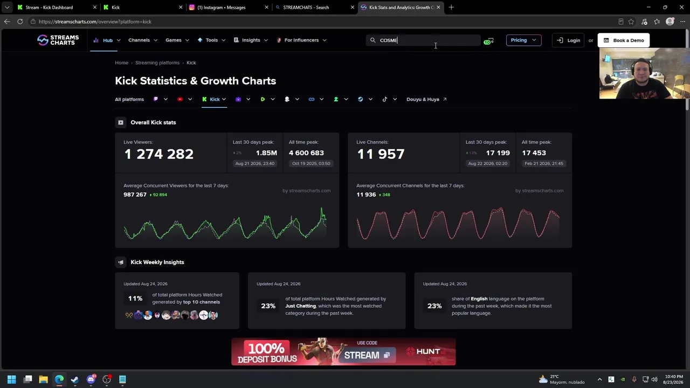Open Streaming platforms breadcrumb link

157,63
